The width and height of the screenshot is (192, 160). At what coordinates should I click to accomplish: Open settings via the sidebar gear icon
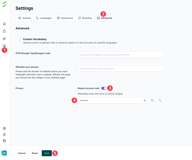pos(4,46)
